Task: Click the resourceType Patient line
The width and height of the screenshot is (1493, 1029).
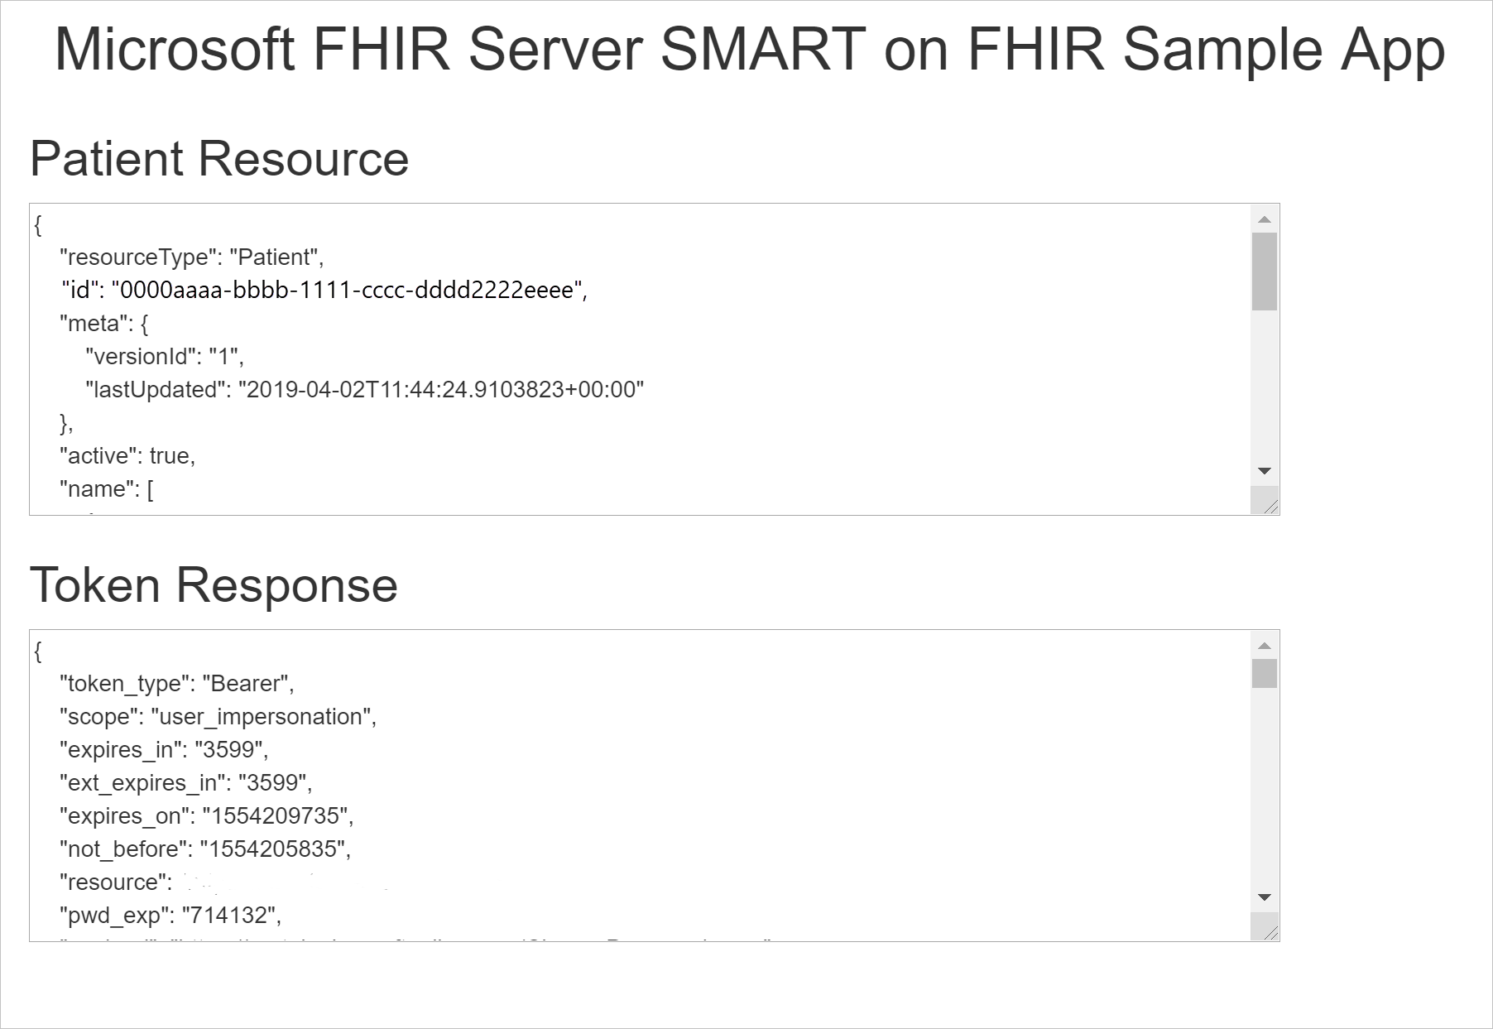Action: pos(190,257)
